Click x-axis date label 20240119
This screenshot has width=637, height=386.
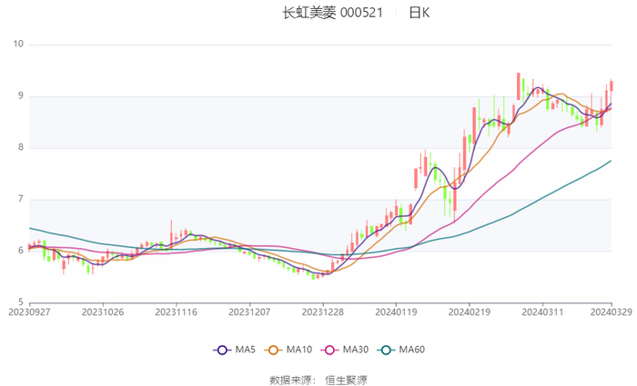396,312
